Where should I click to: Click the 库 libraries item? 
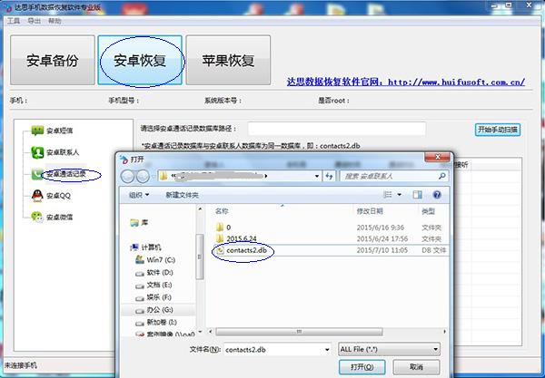point(139,222)
